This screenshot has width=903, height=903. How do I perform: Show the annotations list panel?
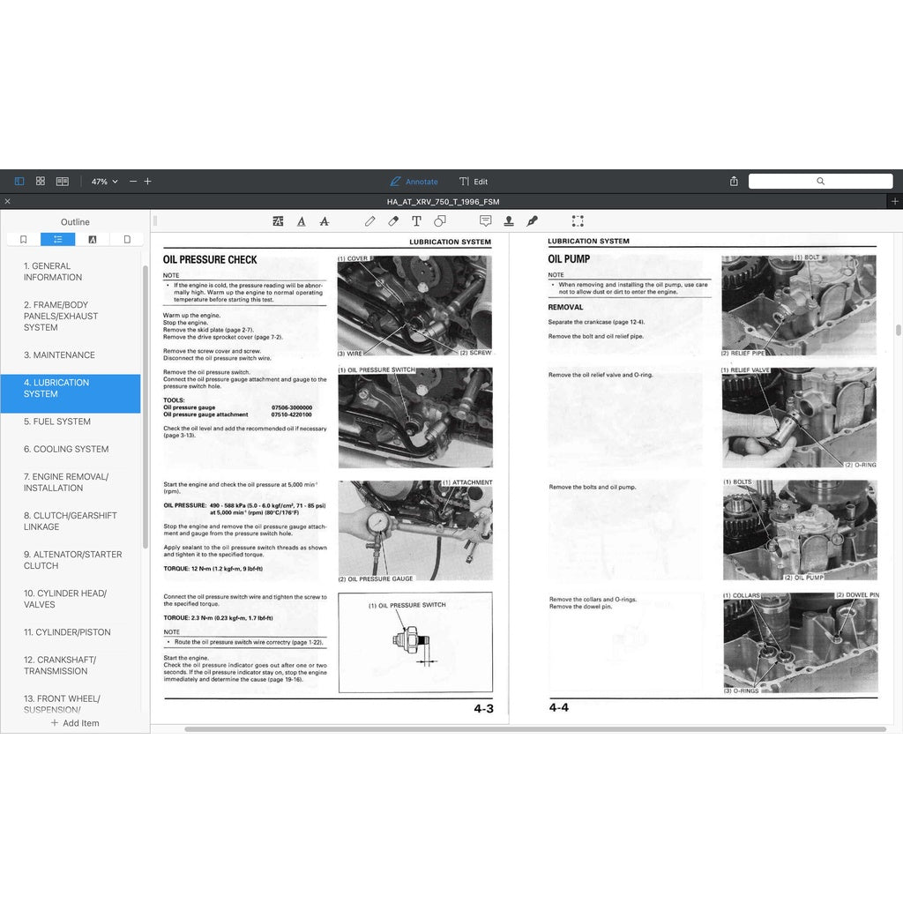pyautogui.click(x=93, y=239)
